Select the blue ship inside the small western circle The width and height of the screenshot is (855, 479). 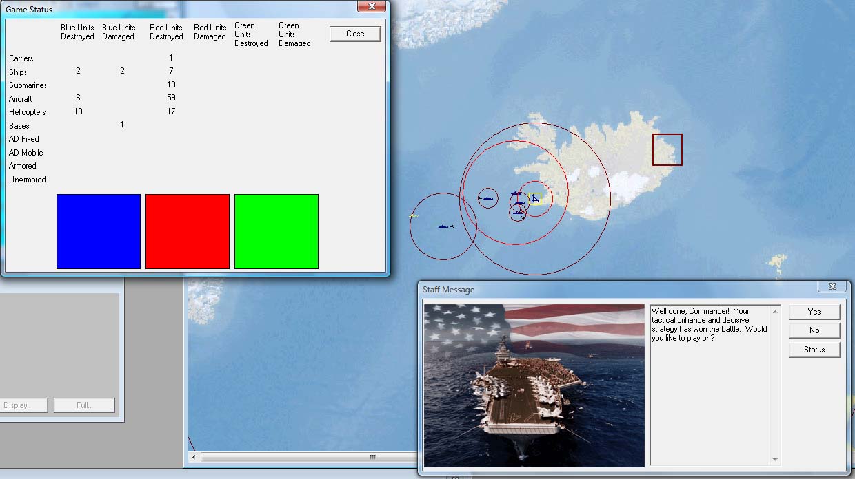point(487,198)
